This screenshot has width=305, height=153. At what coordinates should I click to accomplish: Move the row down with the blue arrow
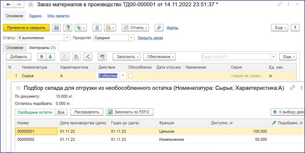pos(50,57)
